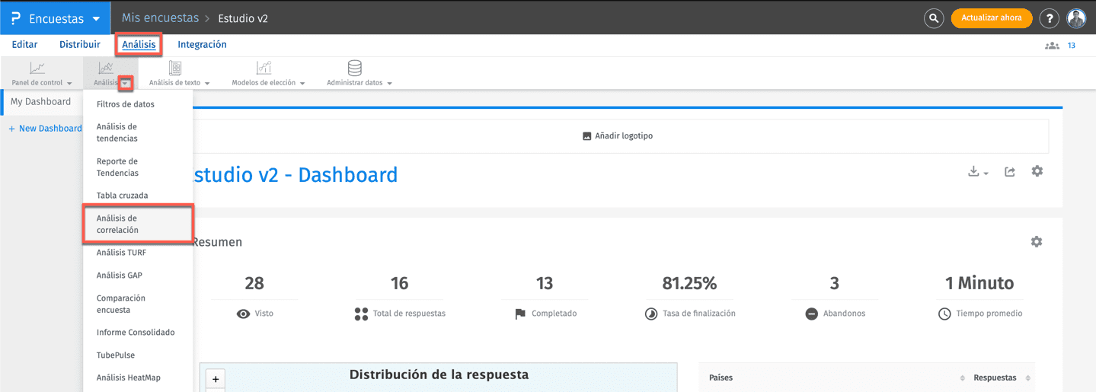Switch to the Distribuir tab
This screenshot has height=392, width=1096.
[x=80, y=45]
